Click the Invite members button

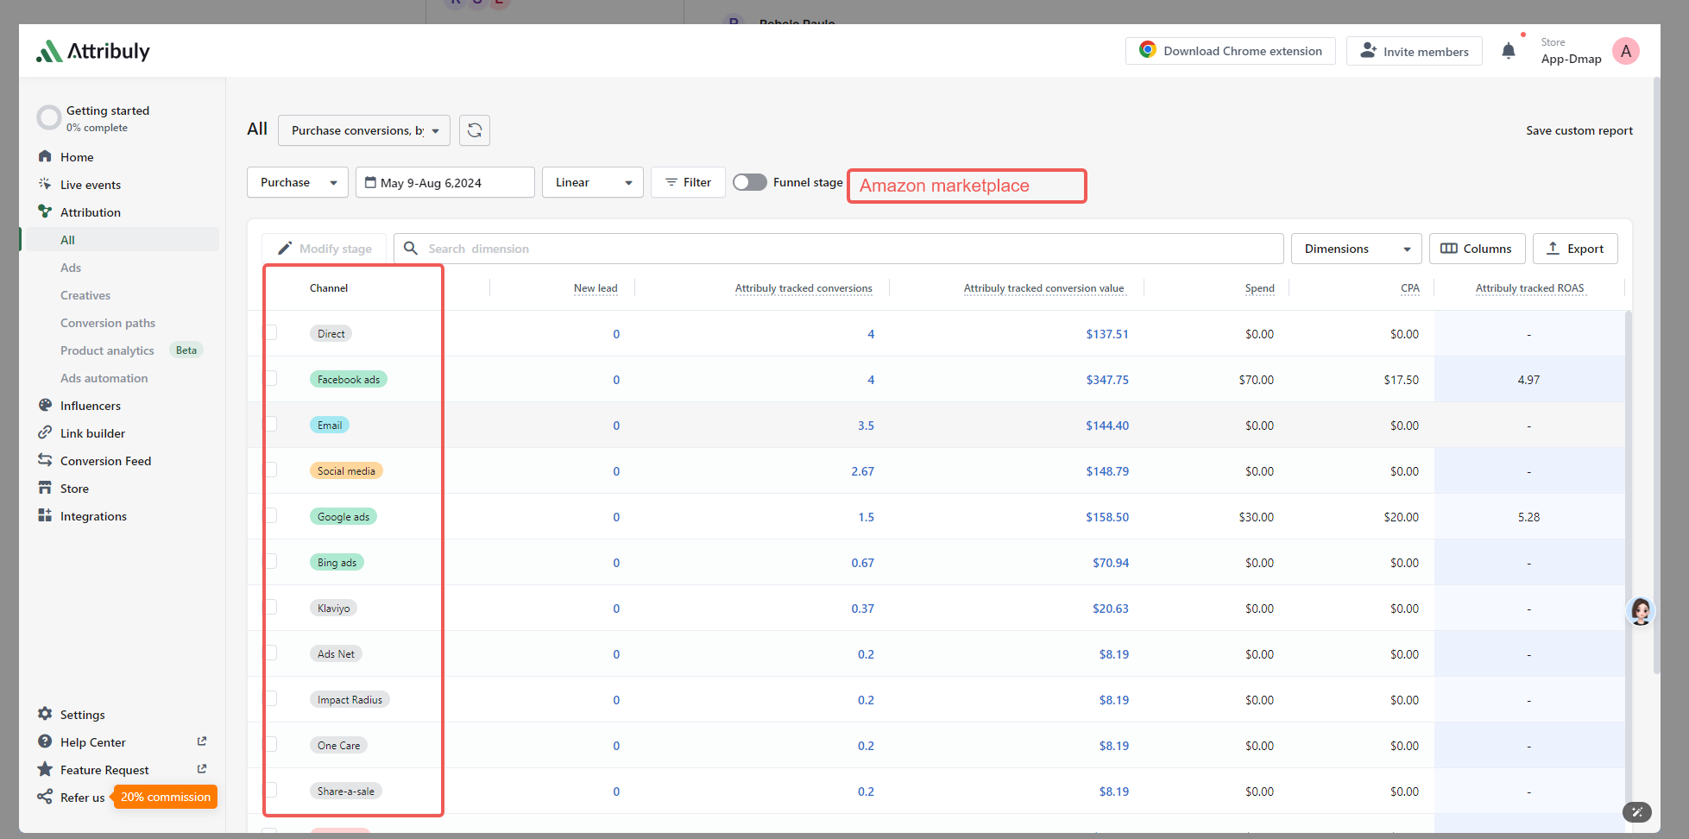click(x=1415, y=51)
